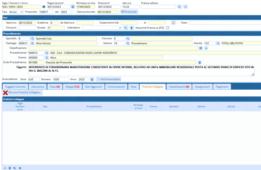This screenshot has height=170, width=261.
Task: Search Pratica edilizia with the magnifier icon
Action: click(x=180, y=7)
